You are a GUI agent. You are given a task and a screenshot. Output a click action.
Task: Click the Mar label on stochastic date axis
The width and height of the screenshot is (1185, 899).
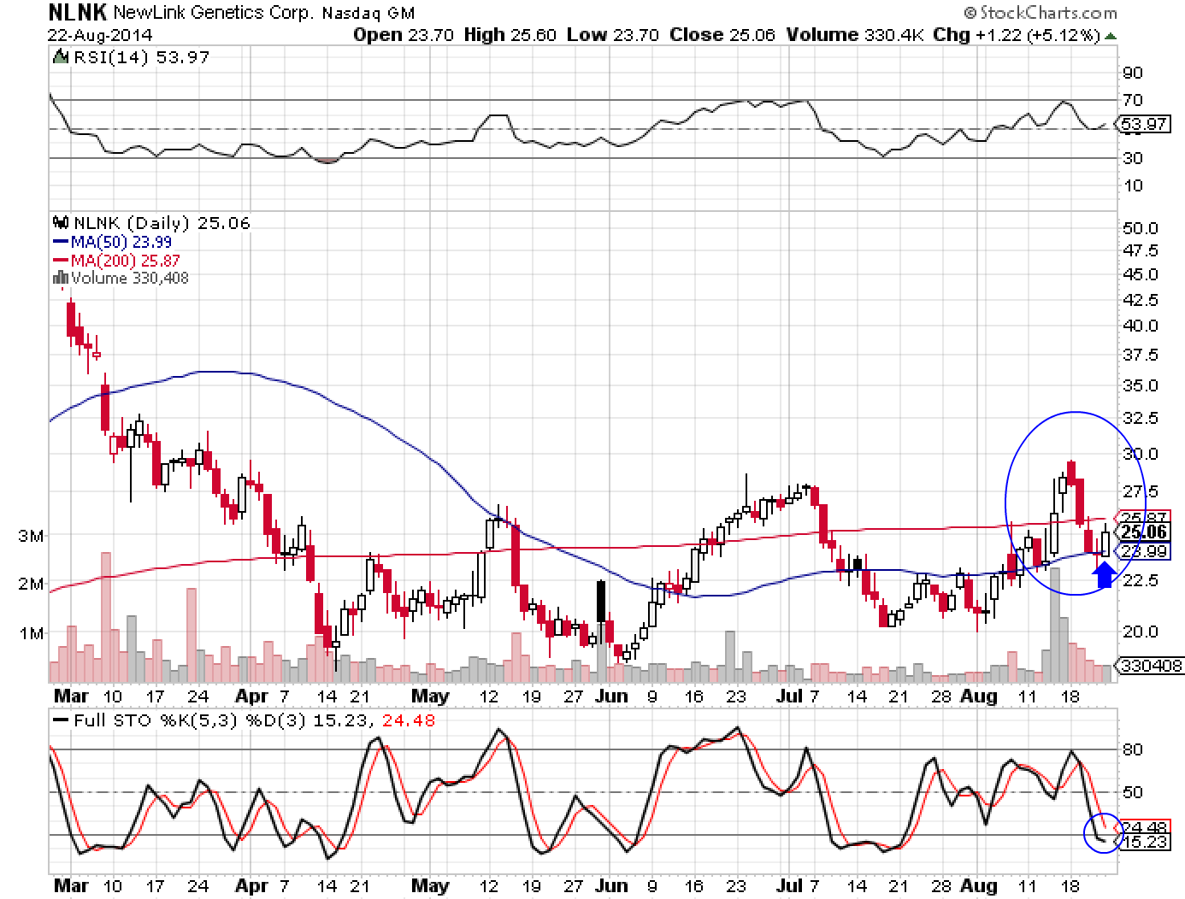point(71,885)
